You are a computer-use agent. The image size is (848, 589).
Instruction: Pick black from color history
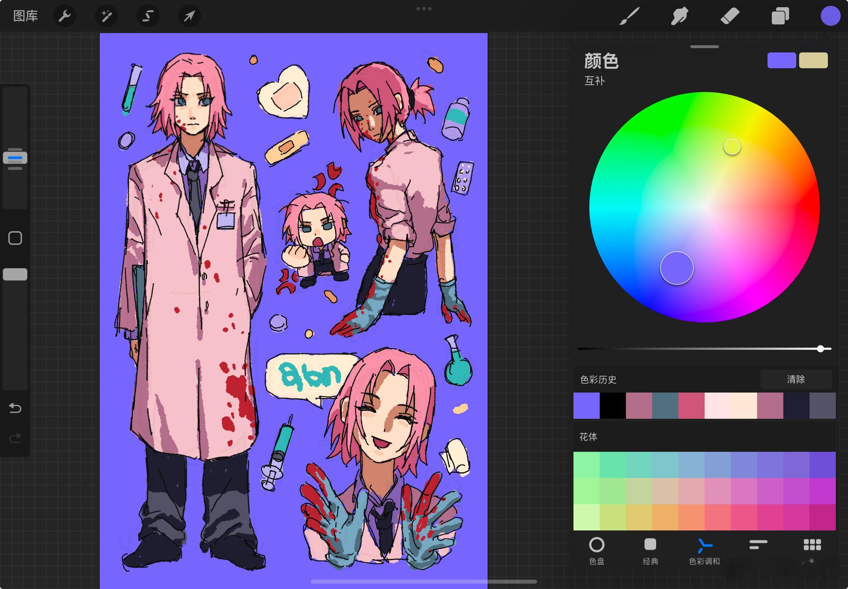[613, 405]
